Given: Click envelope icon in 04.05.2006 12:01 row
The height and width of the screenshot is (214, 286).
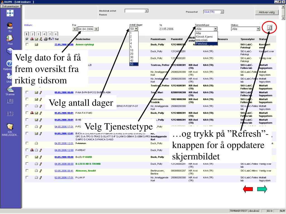Looking at the screenshot, I should 37,133.
